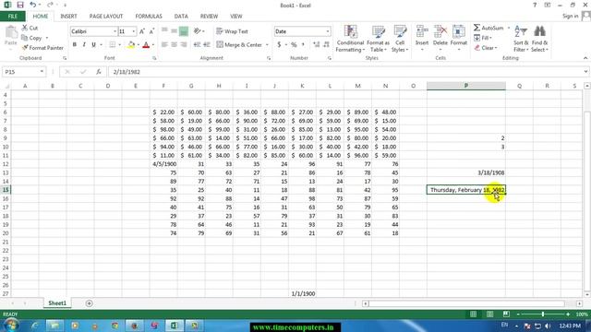This screenshot has width=591, height=332.
Task: Toggle Italic formatting
Action: 84,45
